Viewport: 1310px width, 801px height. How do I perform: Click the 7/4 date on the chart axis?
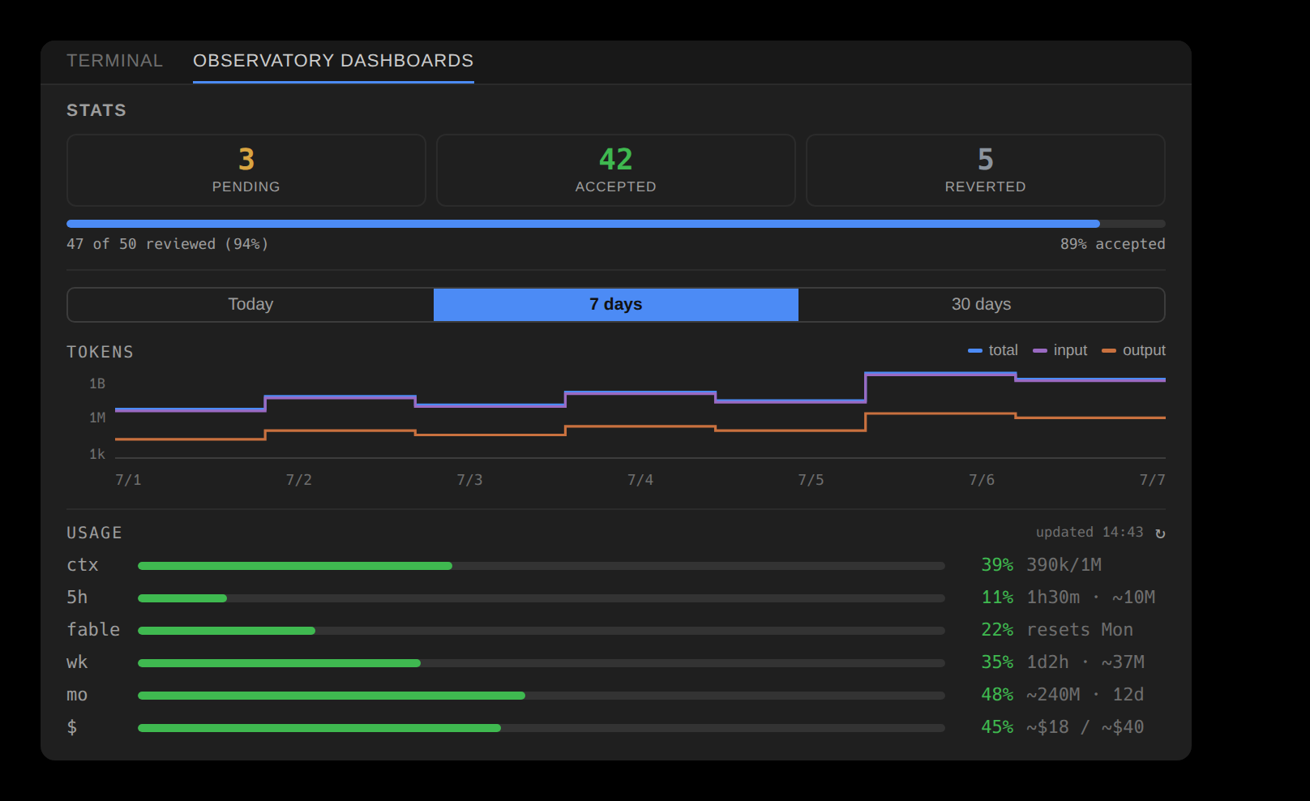(x=640, y=480)
